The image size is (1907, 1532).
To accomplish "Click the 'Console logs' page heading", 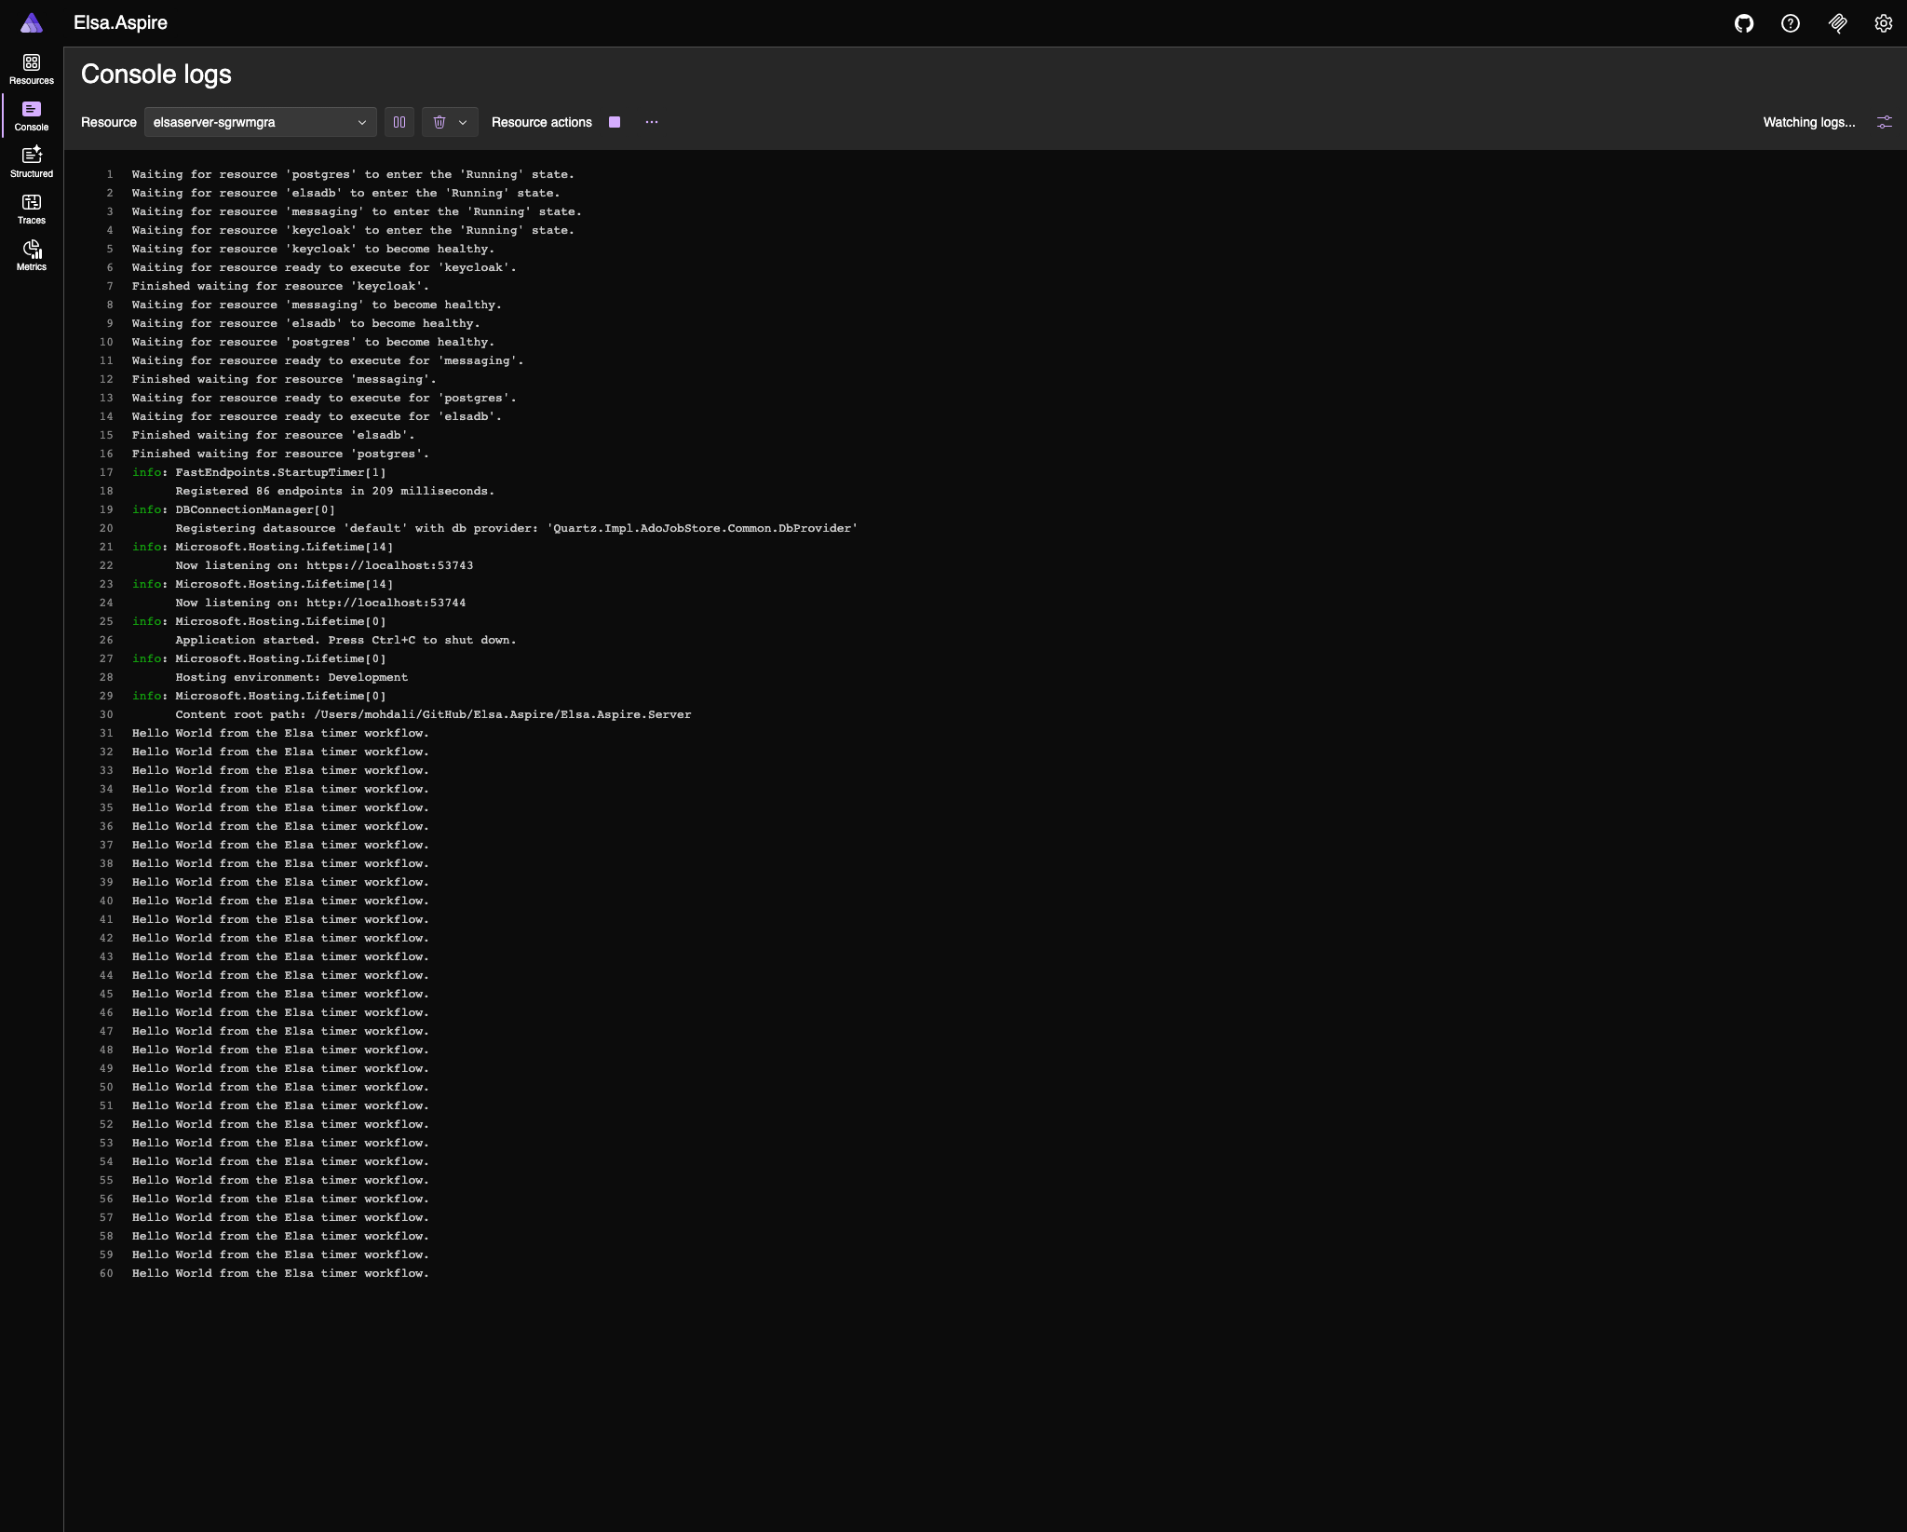I will tap(156, 75).
